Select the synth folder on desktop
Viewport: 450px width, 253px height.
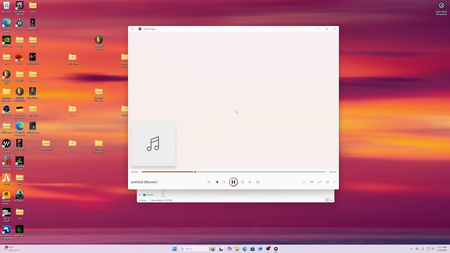20,179
